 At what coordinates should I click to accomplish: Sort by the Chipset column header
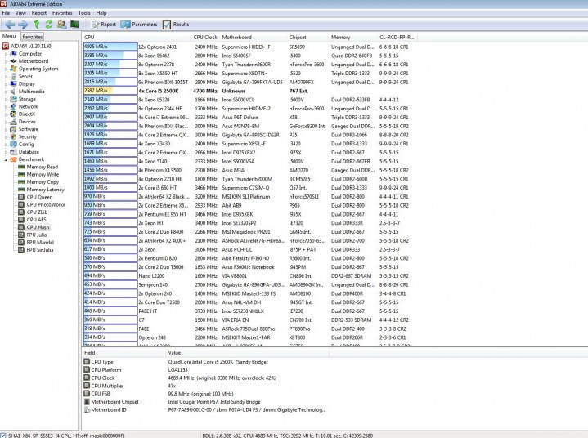[x=307, y=37]
